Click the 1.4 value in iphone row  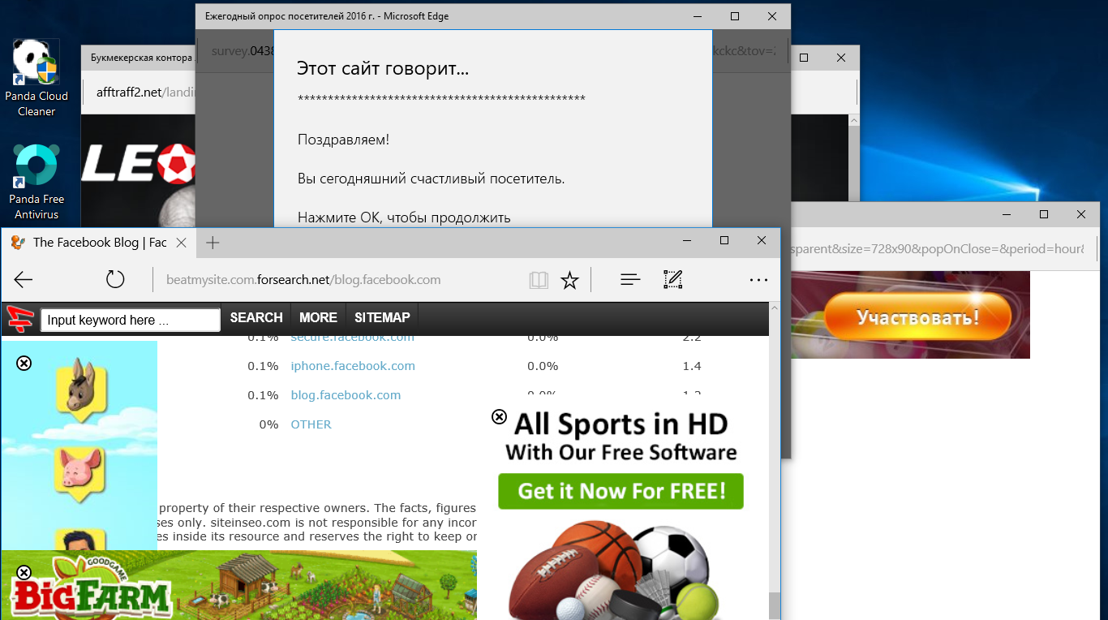pos(692,366)
